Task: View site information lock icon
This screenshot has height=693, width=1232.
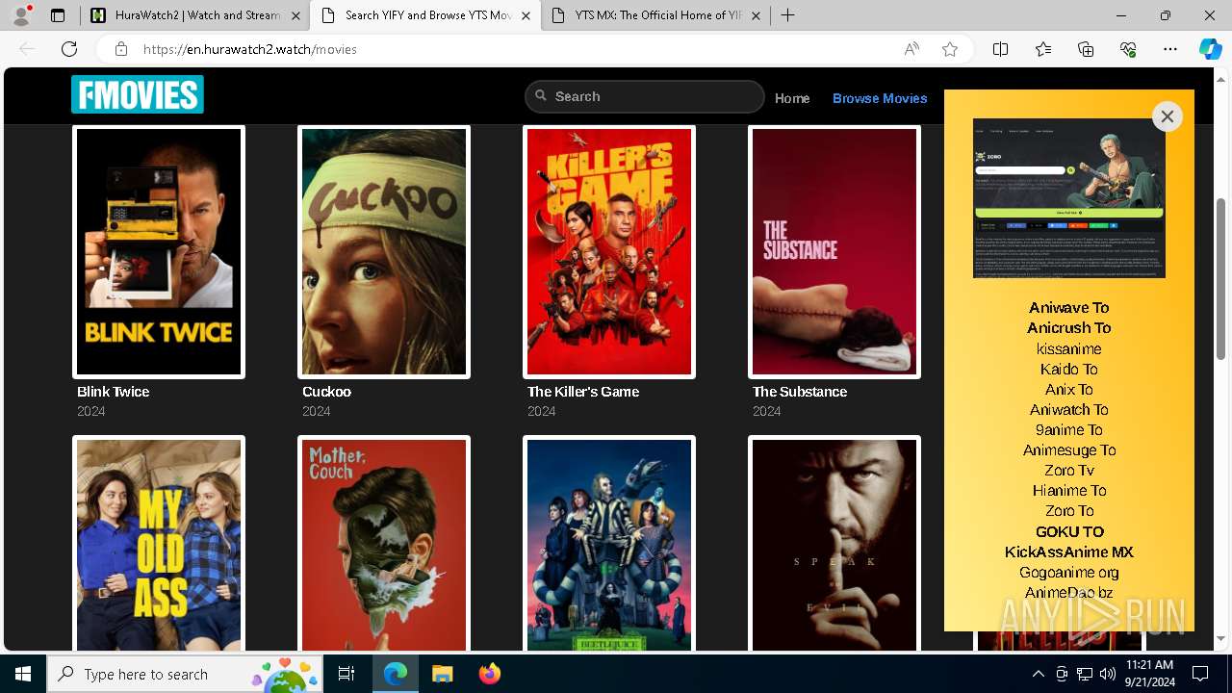Action: click(121, 49)
